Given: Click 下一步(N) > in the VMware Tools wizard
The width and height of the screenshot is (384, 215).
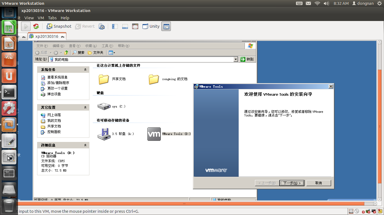Looking at the screenshot, I should pos(292,183).
